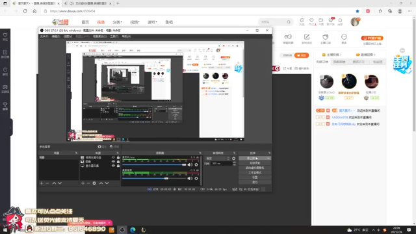Click the Douyu search magnifier icon

[x=289, y=22]
